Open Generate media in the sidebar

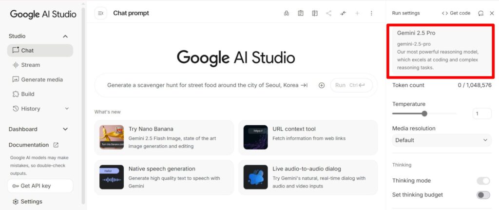40,79
